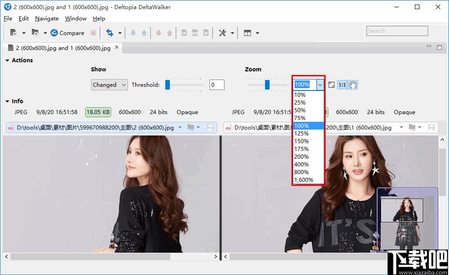The width and height of the screenshot is (449, 275).
Task: Click the copy to right page icon
Action: click(184, 33)
